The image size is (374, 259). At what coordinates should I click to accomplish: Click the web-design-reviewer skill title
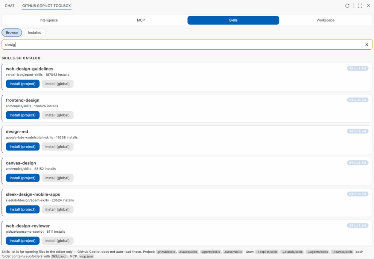point(28,226)
